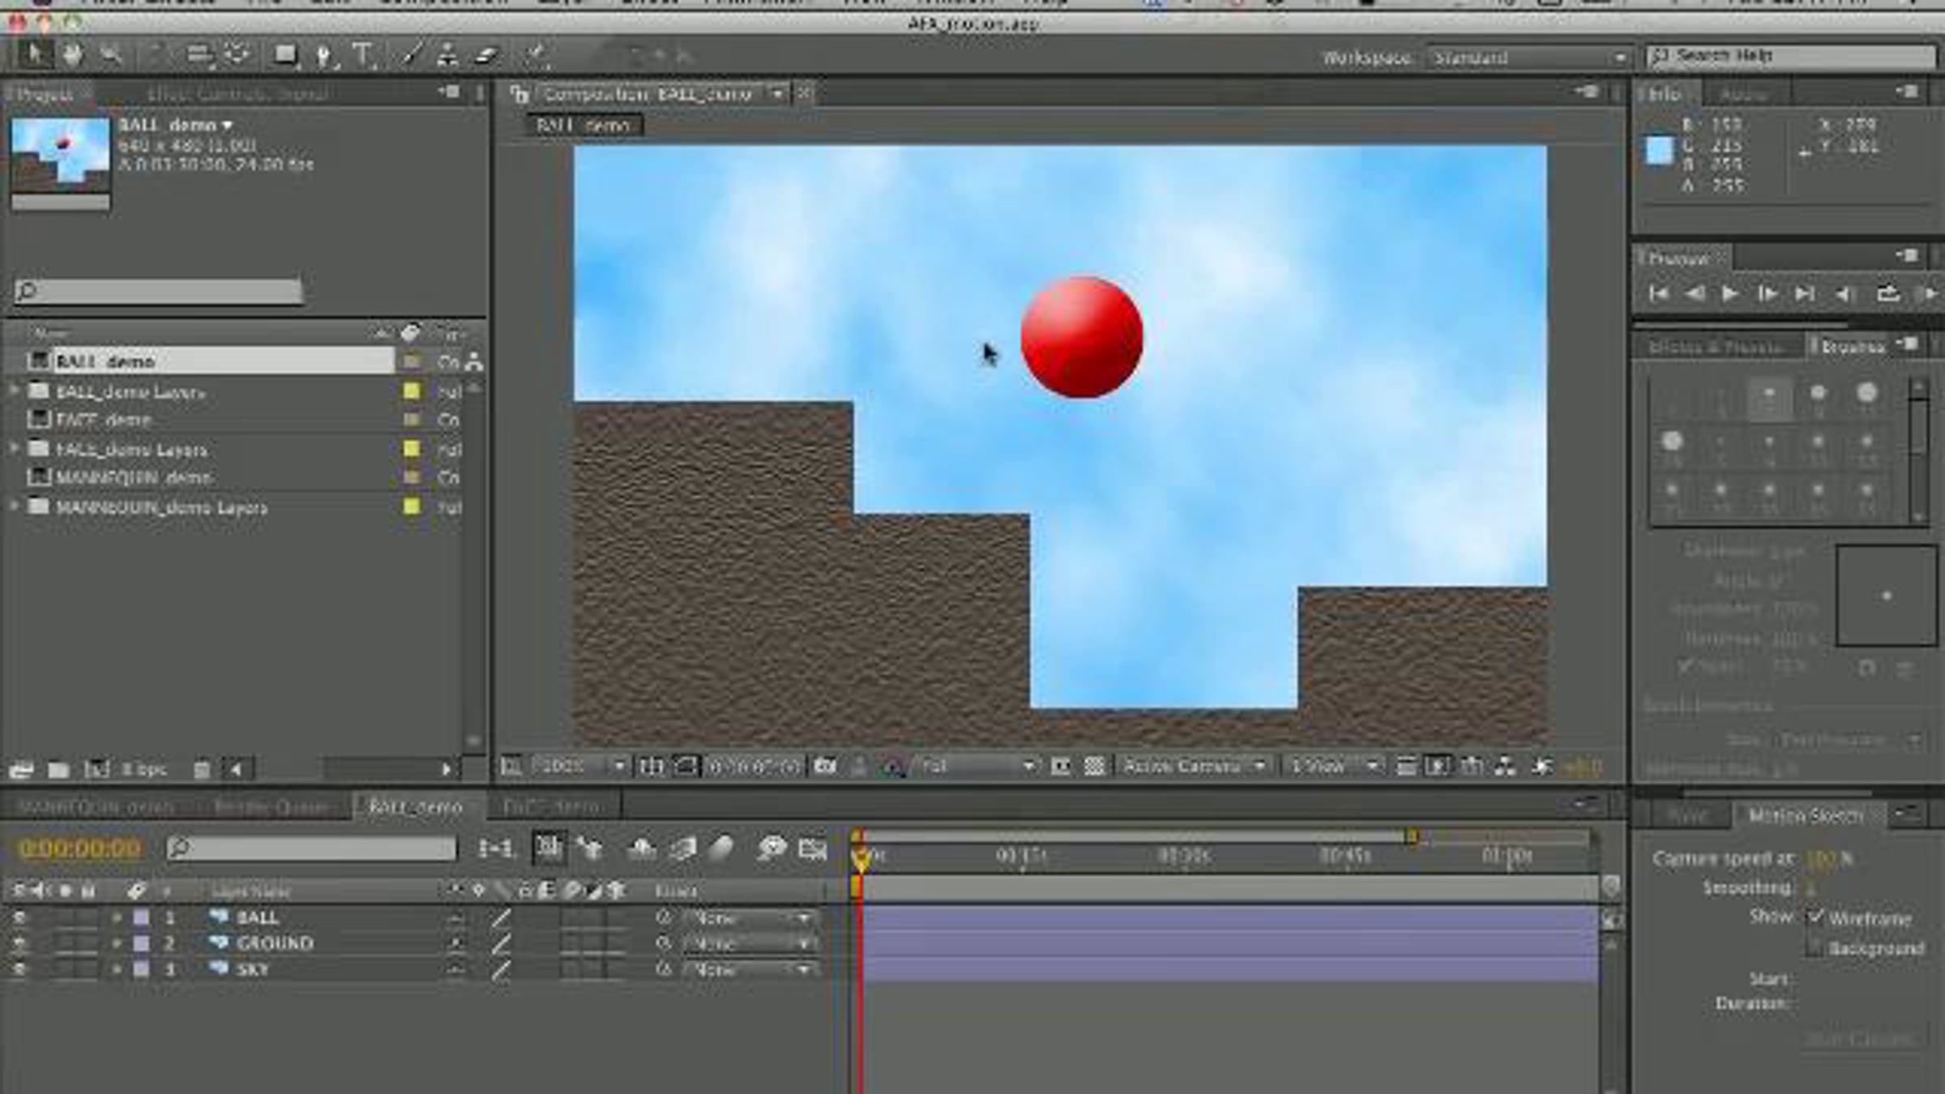
Task: Toggle visibility of the GROUND layer
Action: [x=19, y=943]
